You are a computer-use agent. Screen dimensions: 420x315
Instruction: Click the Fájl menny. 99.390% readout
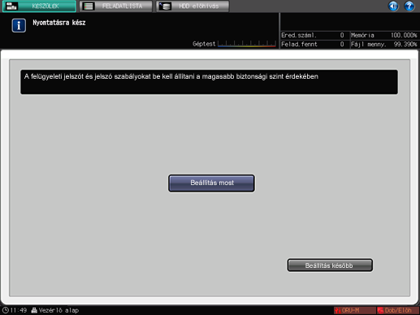(384, 44)
